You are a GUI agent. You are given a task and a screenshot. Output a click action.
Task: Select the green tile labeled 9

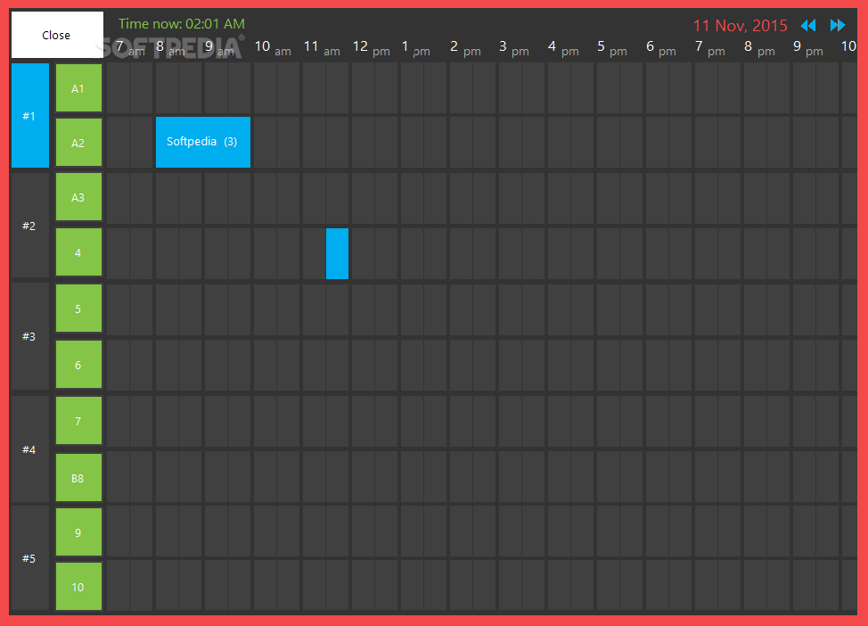(78, 531)
